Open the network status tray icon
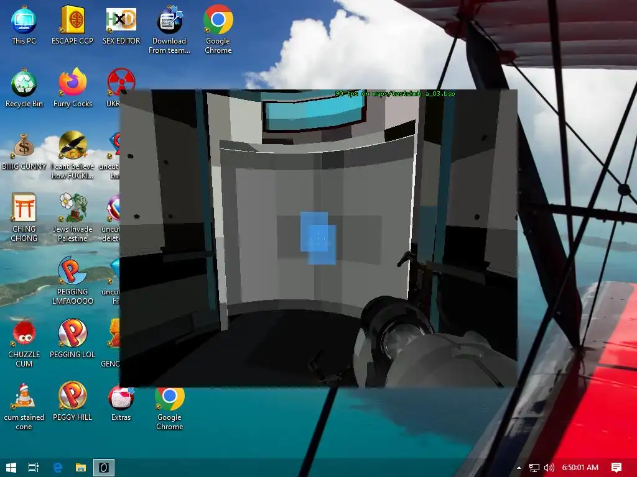The height and width of the screenshot is (477, 637). click(x=534, y=468)
